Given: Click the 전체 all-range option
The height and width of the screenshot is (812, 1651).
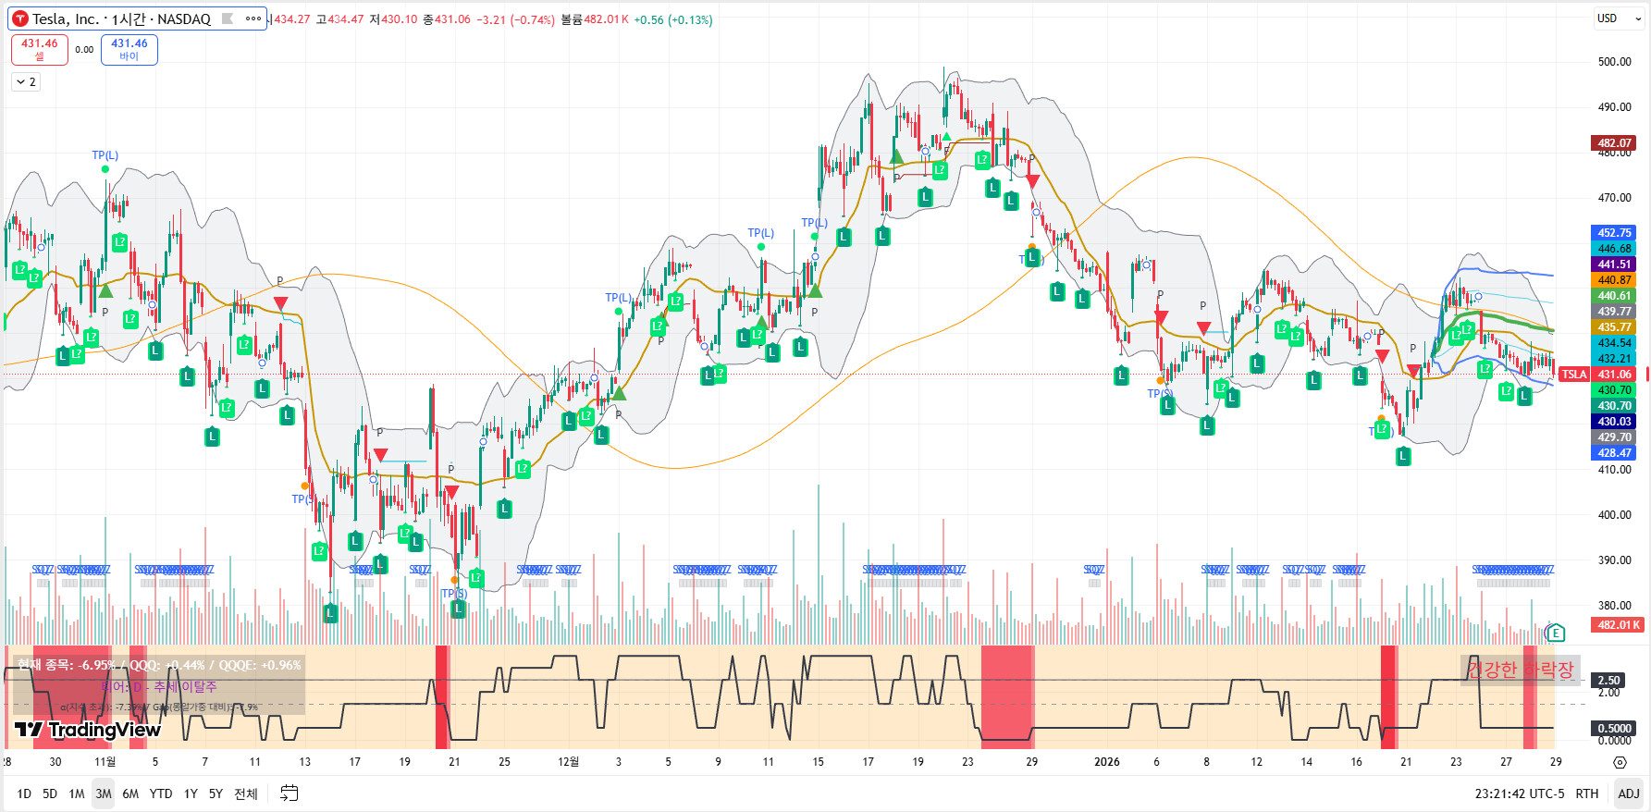Looking at the screenshot, I should coord(245,794).
